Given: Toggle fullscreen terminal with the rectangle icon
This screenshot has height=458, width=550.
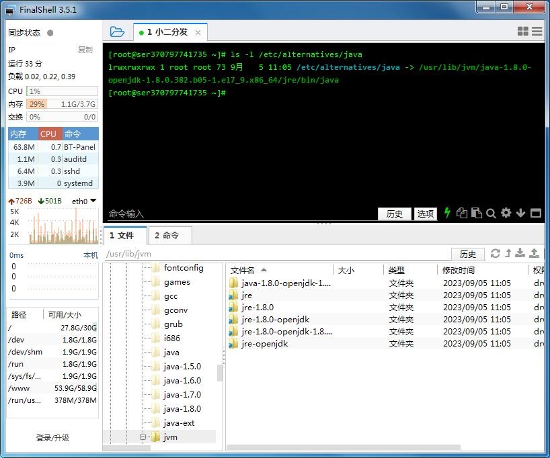Looking at the screenshot, I should 536,213.
